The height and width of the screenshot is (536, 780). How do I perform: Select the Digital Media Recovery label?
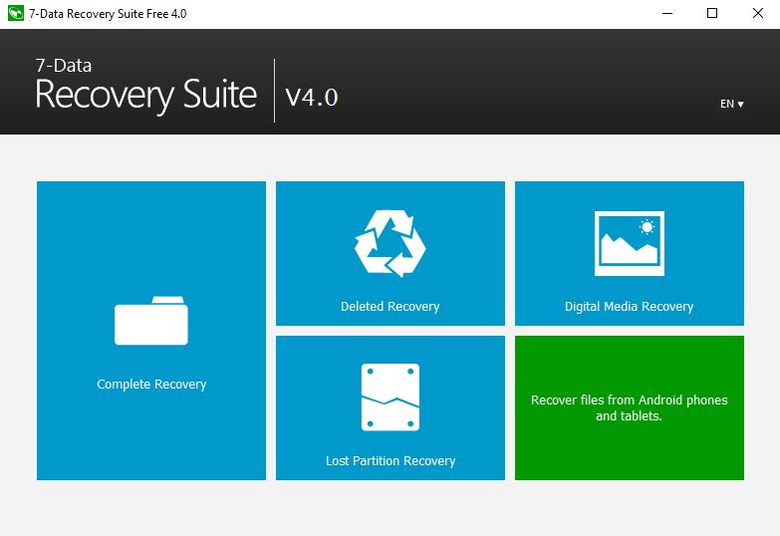point(630,307)
